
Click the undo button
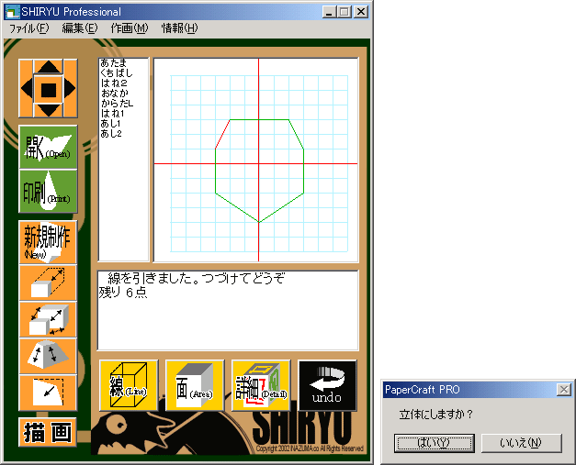click(x=327, y=385)
